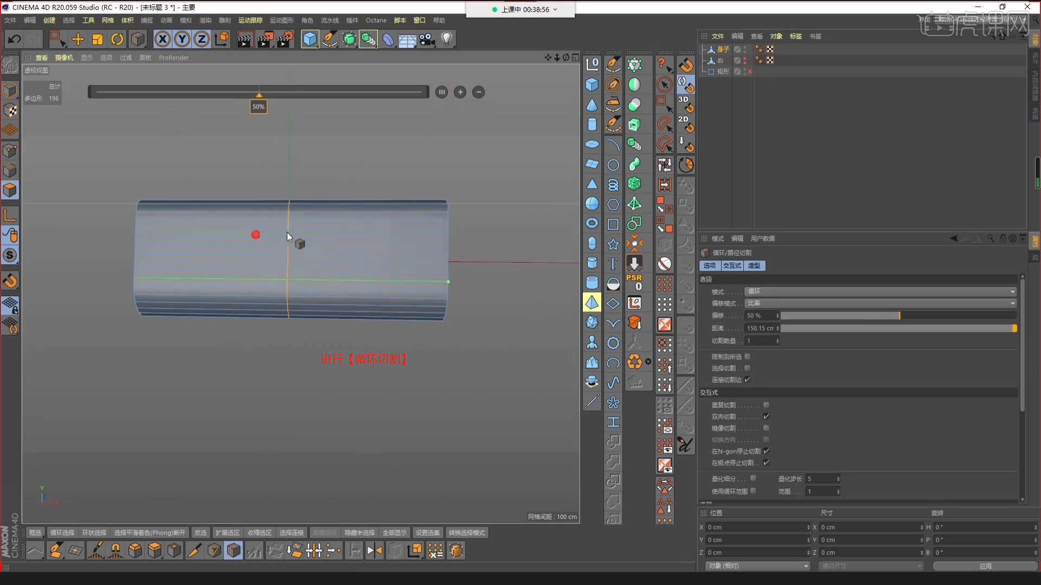Switch to the 造型 tab
The image size is (1041, 585).
click(754, 265)
